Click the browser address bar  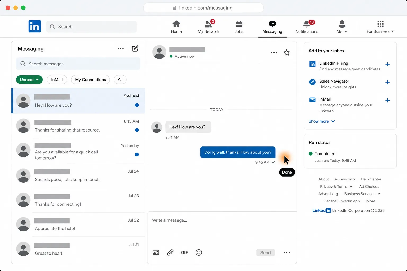coord(203,8)
